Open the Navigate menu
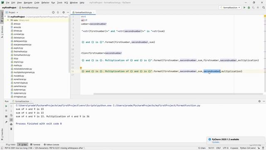Screen dimensions: 266x150 click(28, 2)
